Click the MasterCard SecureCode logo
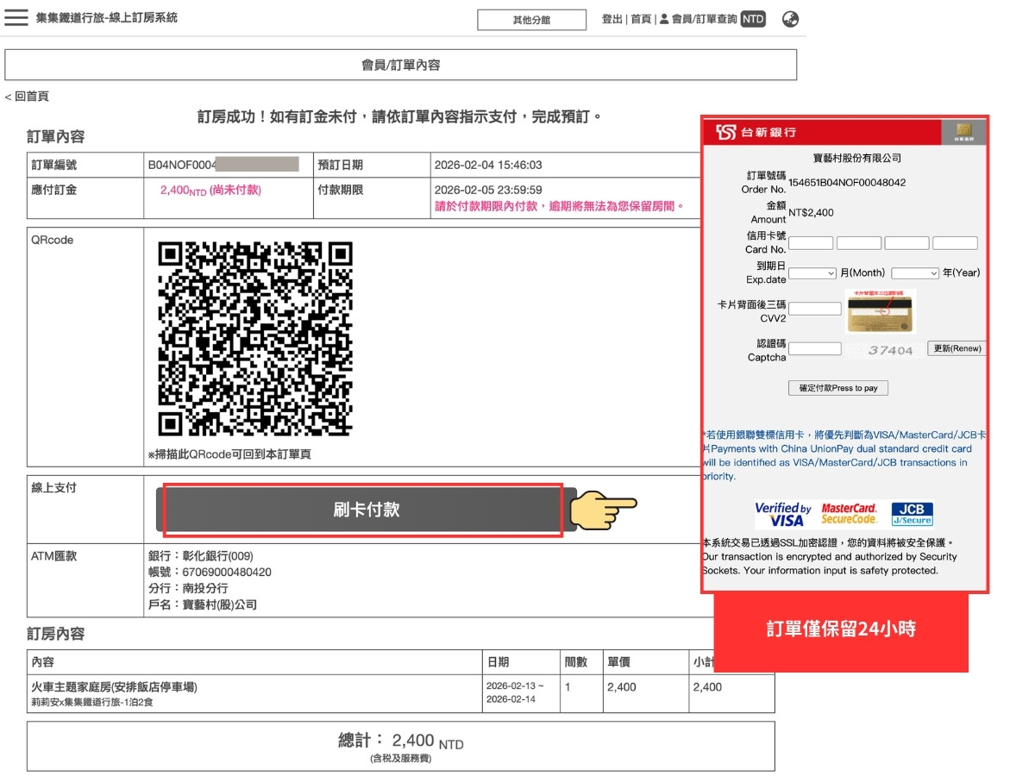The image size is (1035, 776). [x=849, y=513]
